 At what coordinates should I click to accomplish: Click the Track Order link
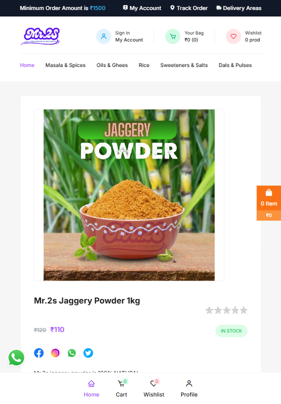pos(189,8)
